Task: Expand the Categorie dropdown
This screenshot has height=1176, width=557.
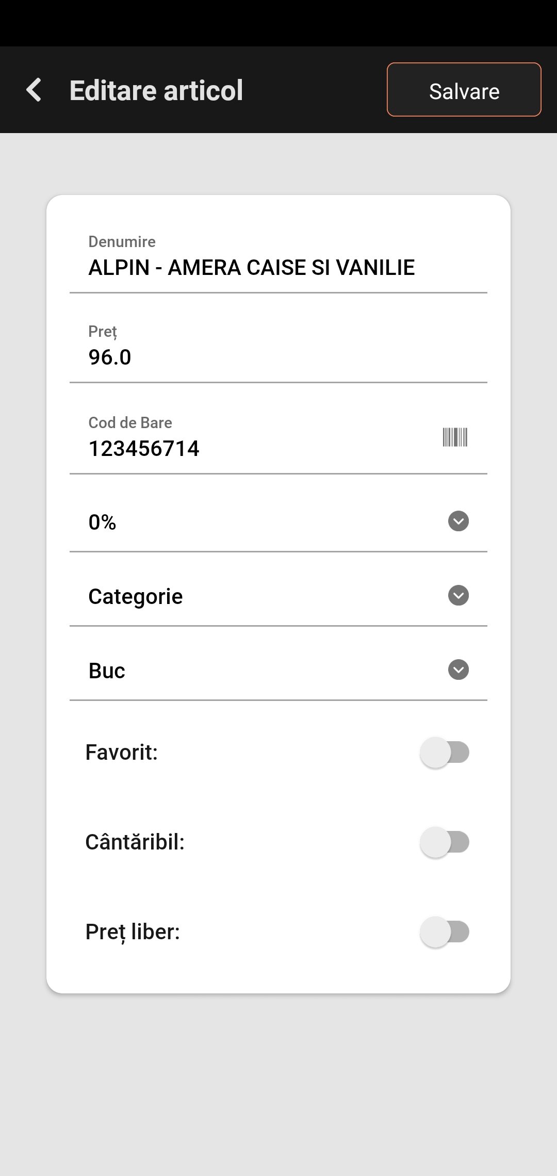Action: pyautogui.click(x=258, y=596)
